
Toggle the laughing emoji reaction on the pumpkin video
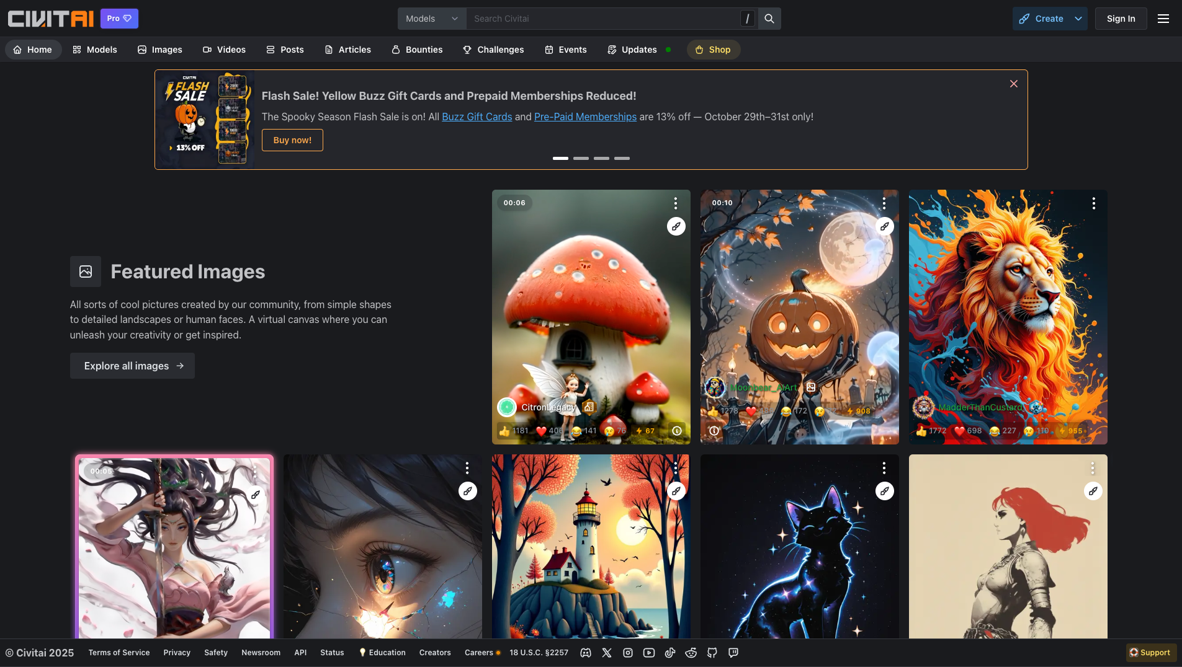[x=784, y=410]
